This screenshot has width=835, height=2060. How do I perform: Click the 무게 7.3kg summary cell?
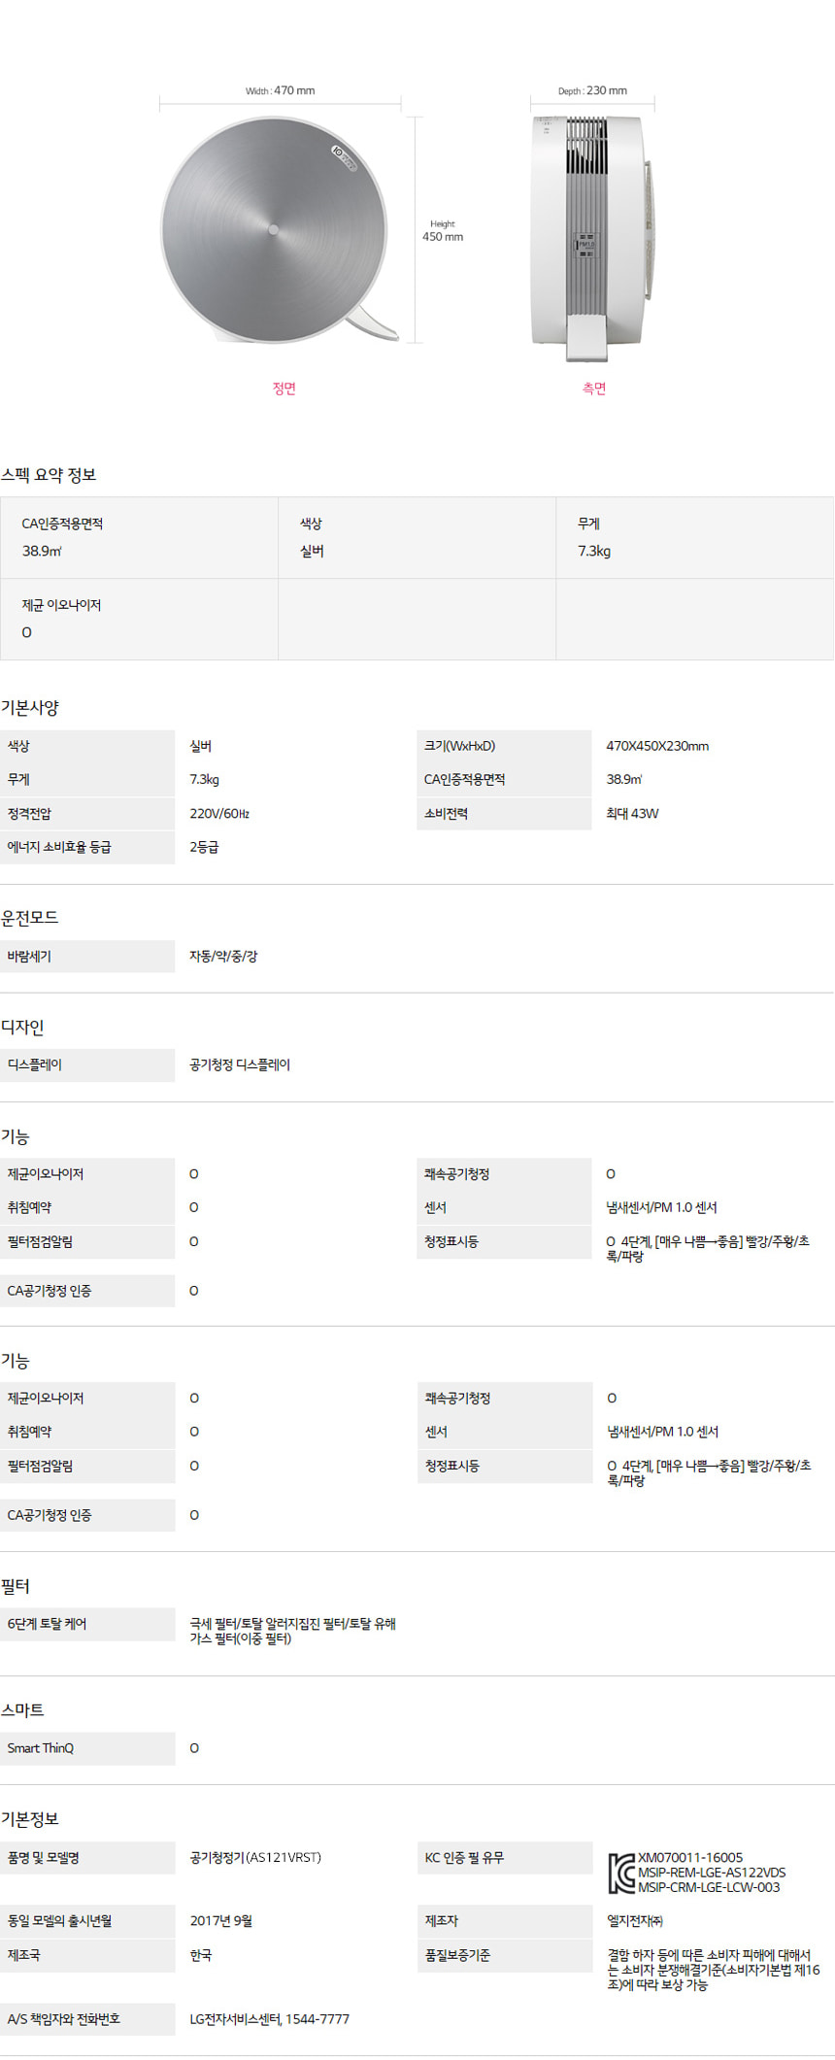(x=694, y=537)
